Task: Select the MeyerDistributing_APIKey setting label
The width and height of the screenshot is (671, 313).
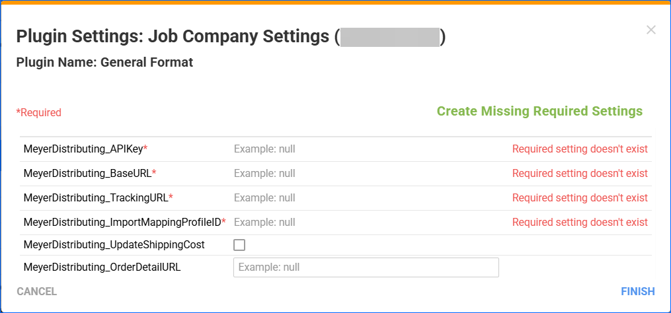Action: tap(85, 149)
